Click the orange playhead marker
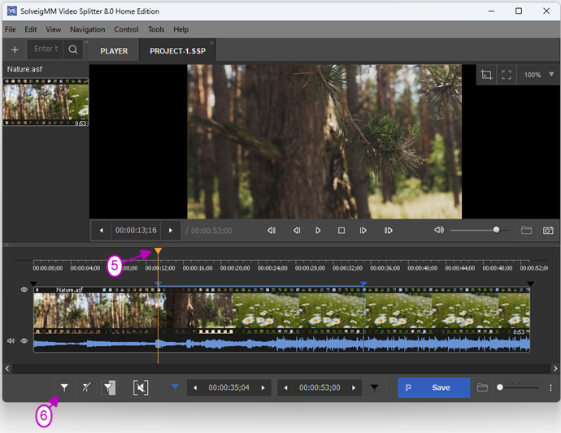This screenshot has width=561, height=433. 158,251
